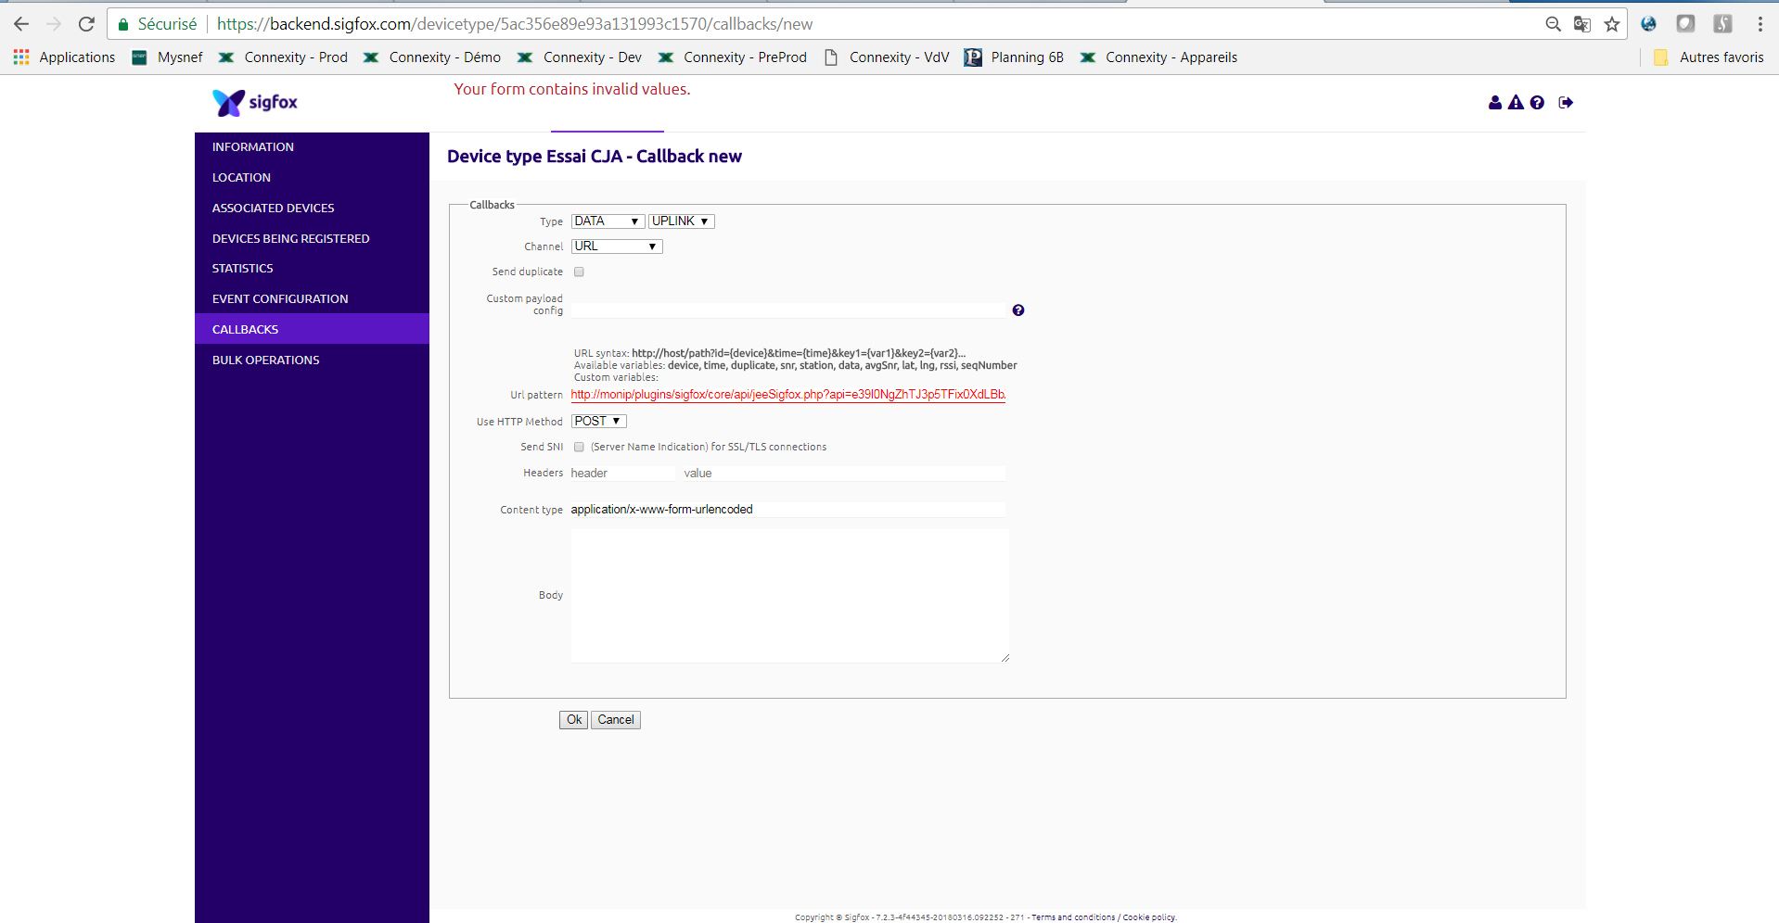Viewport: 1779px width, 923px height.
Task: Open the Connexity - PreProd bookmark
Action: tap(733, 57)
